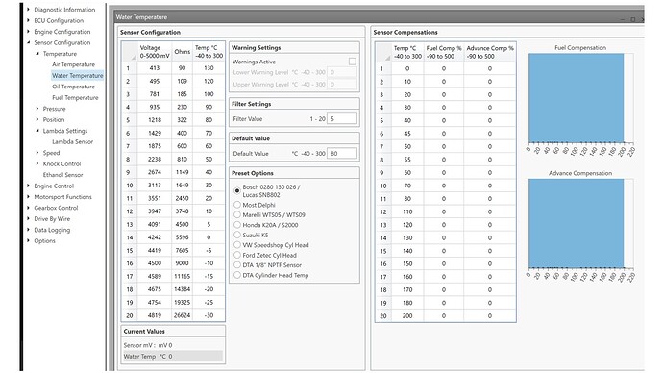
Task: Open Lambda Sensor settings
Action: pyautogui.click(x=72, y=141)
